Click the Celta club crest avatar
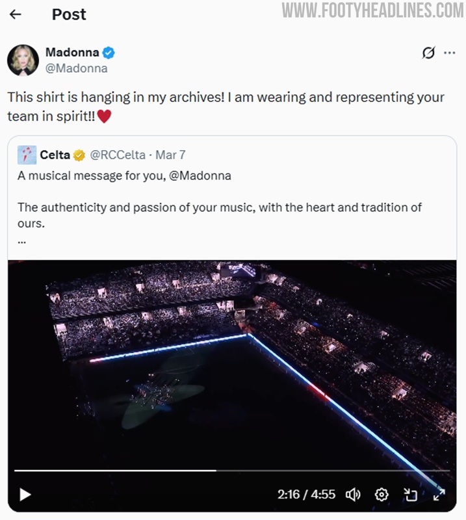This screenshot has width=466, height=520. [27, 155]
